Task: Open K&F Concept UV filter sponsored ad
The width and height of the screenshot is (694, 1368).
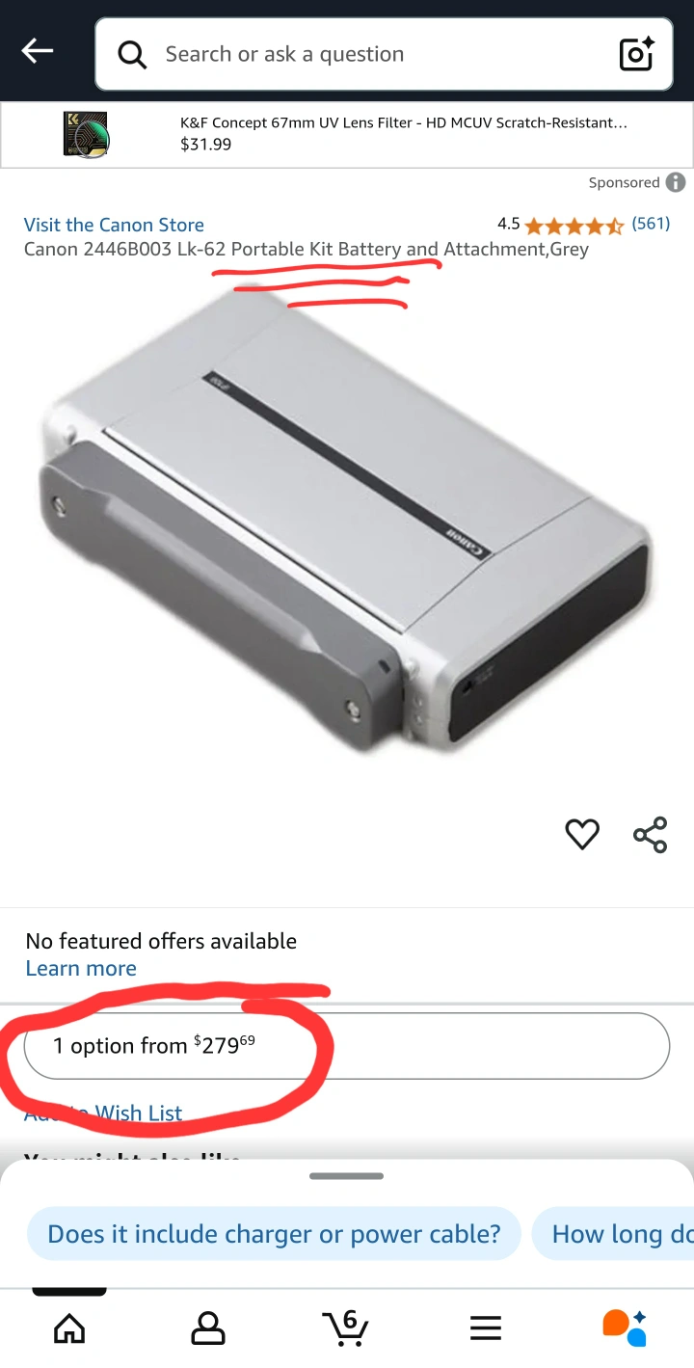Action: pyautogui.click(x=347, y=135)
